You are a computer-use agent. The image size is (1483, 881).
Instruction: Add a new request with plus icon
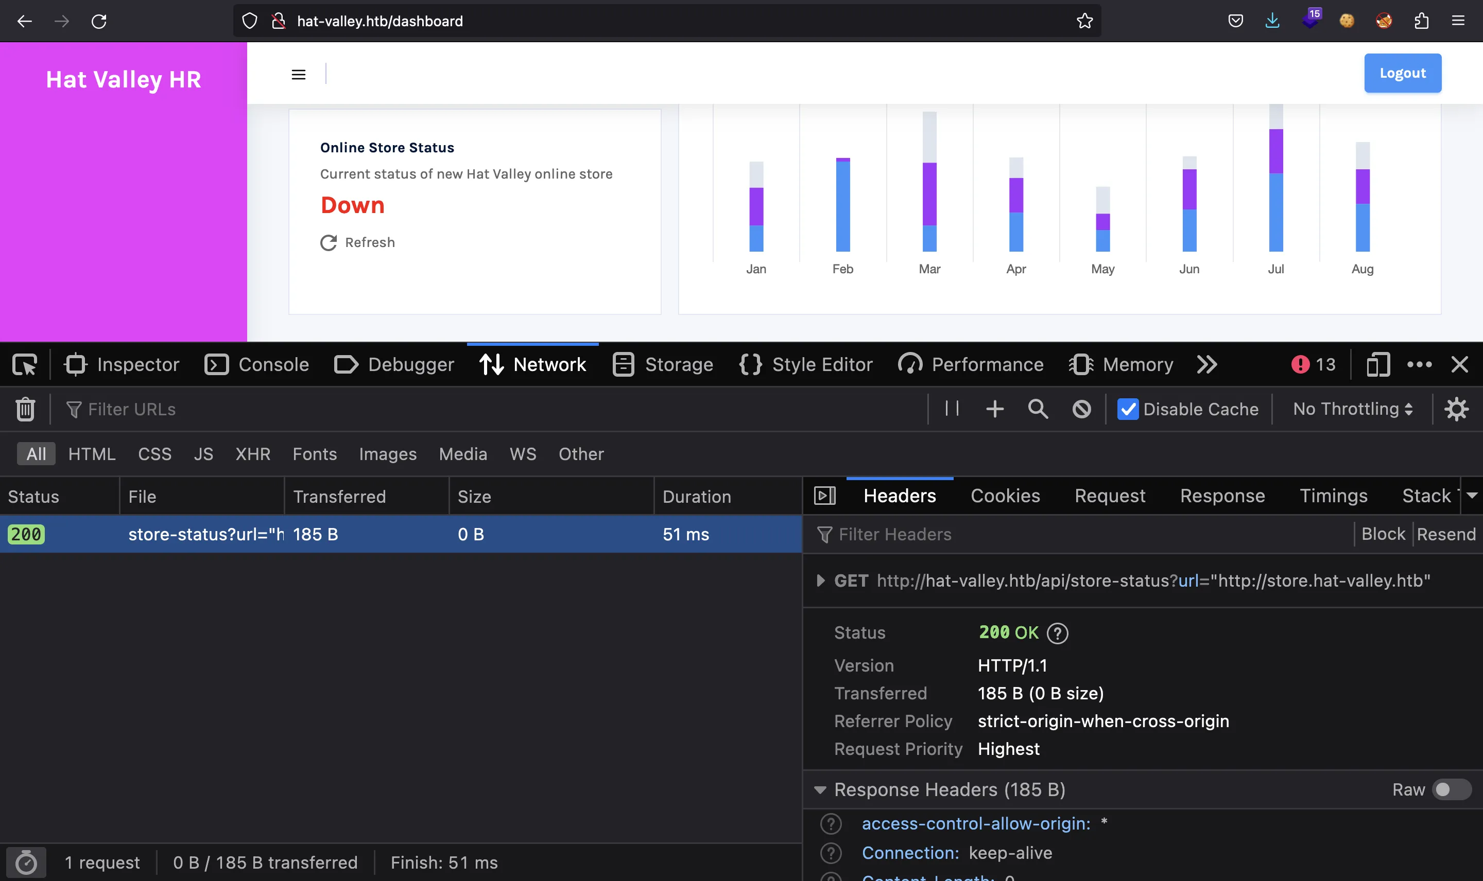coord(995,409)
